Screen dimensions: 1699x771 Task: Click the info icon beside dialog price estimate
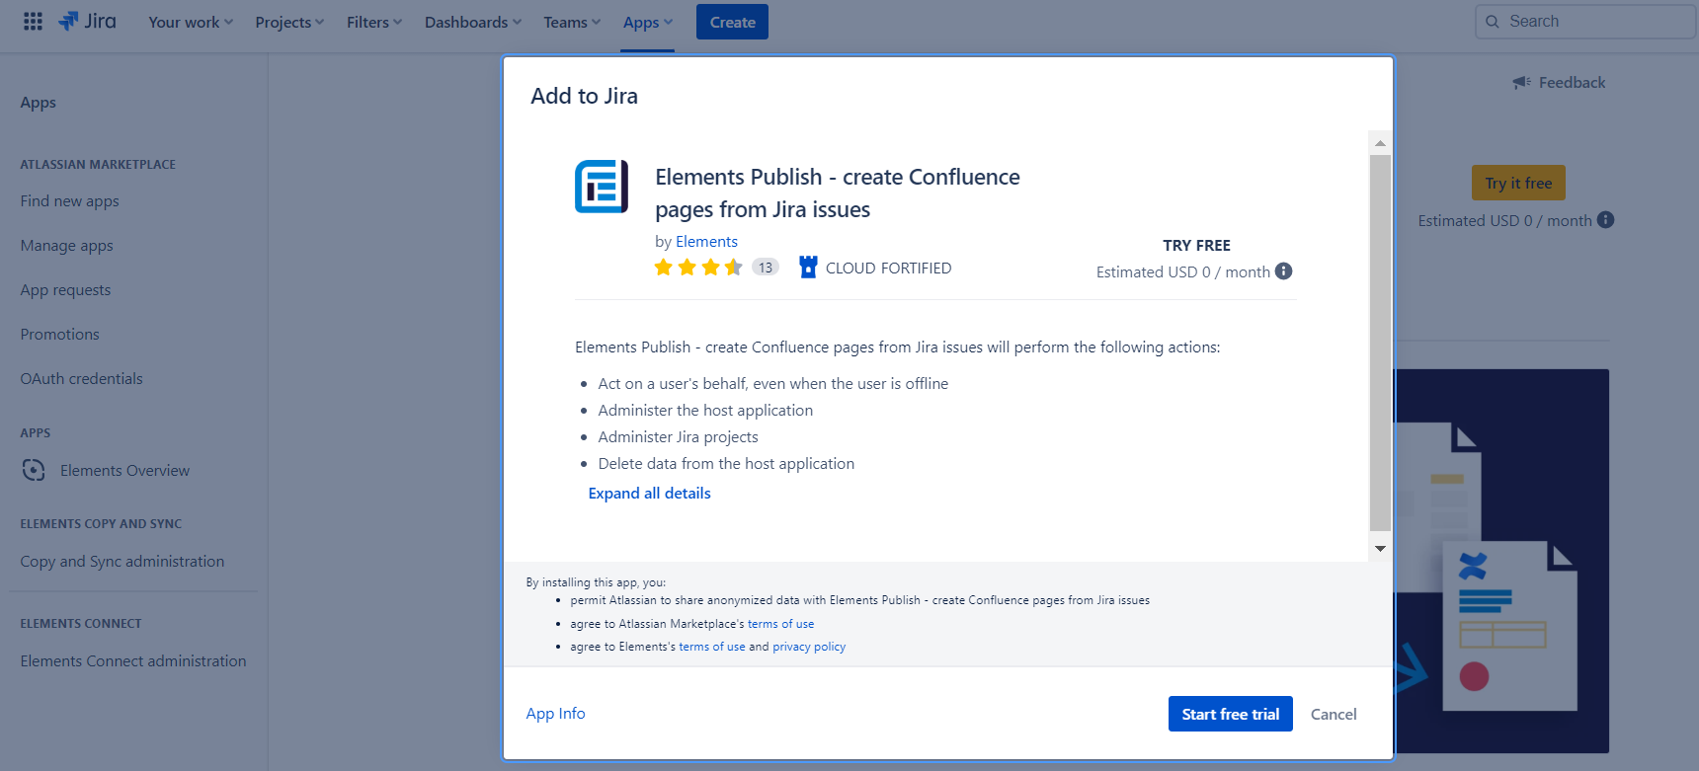(1283, 271)
